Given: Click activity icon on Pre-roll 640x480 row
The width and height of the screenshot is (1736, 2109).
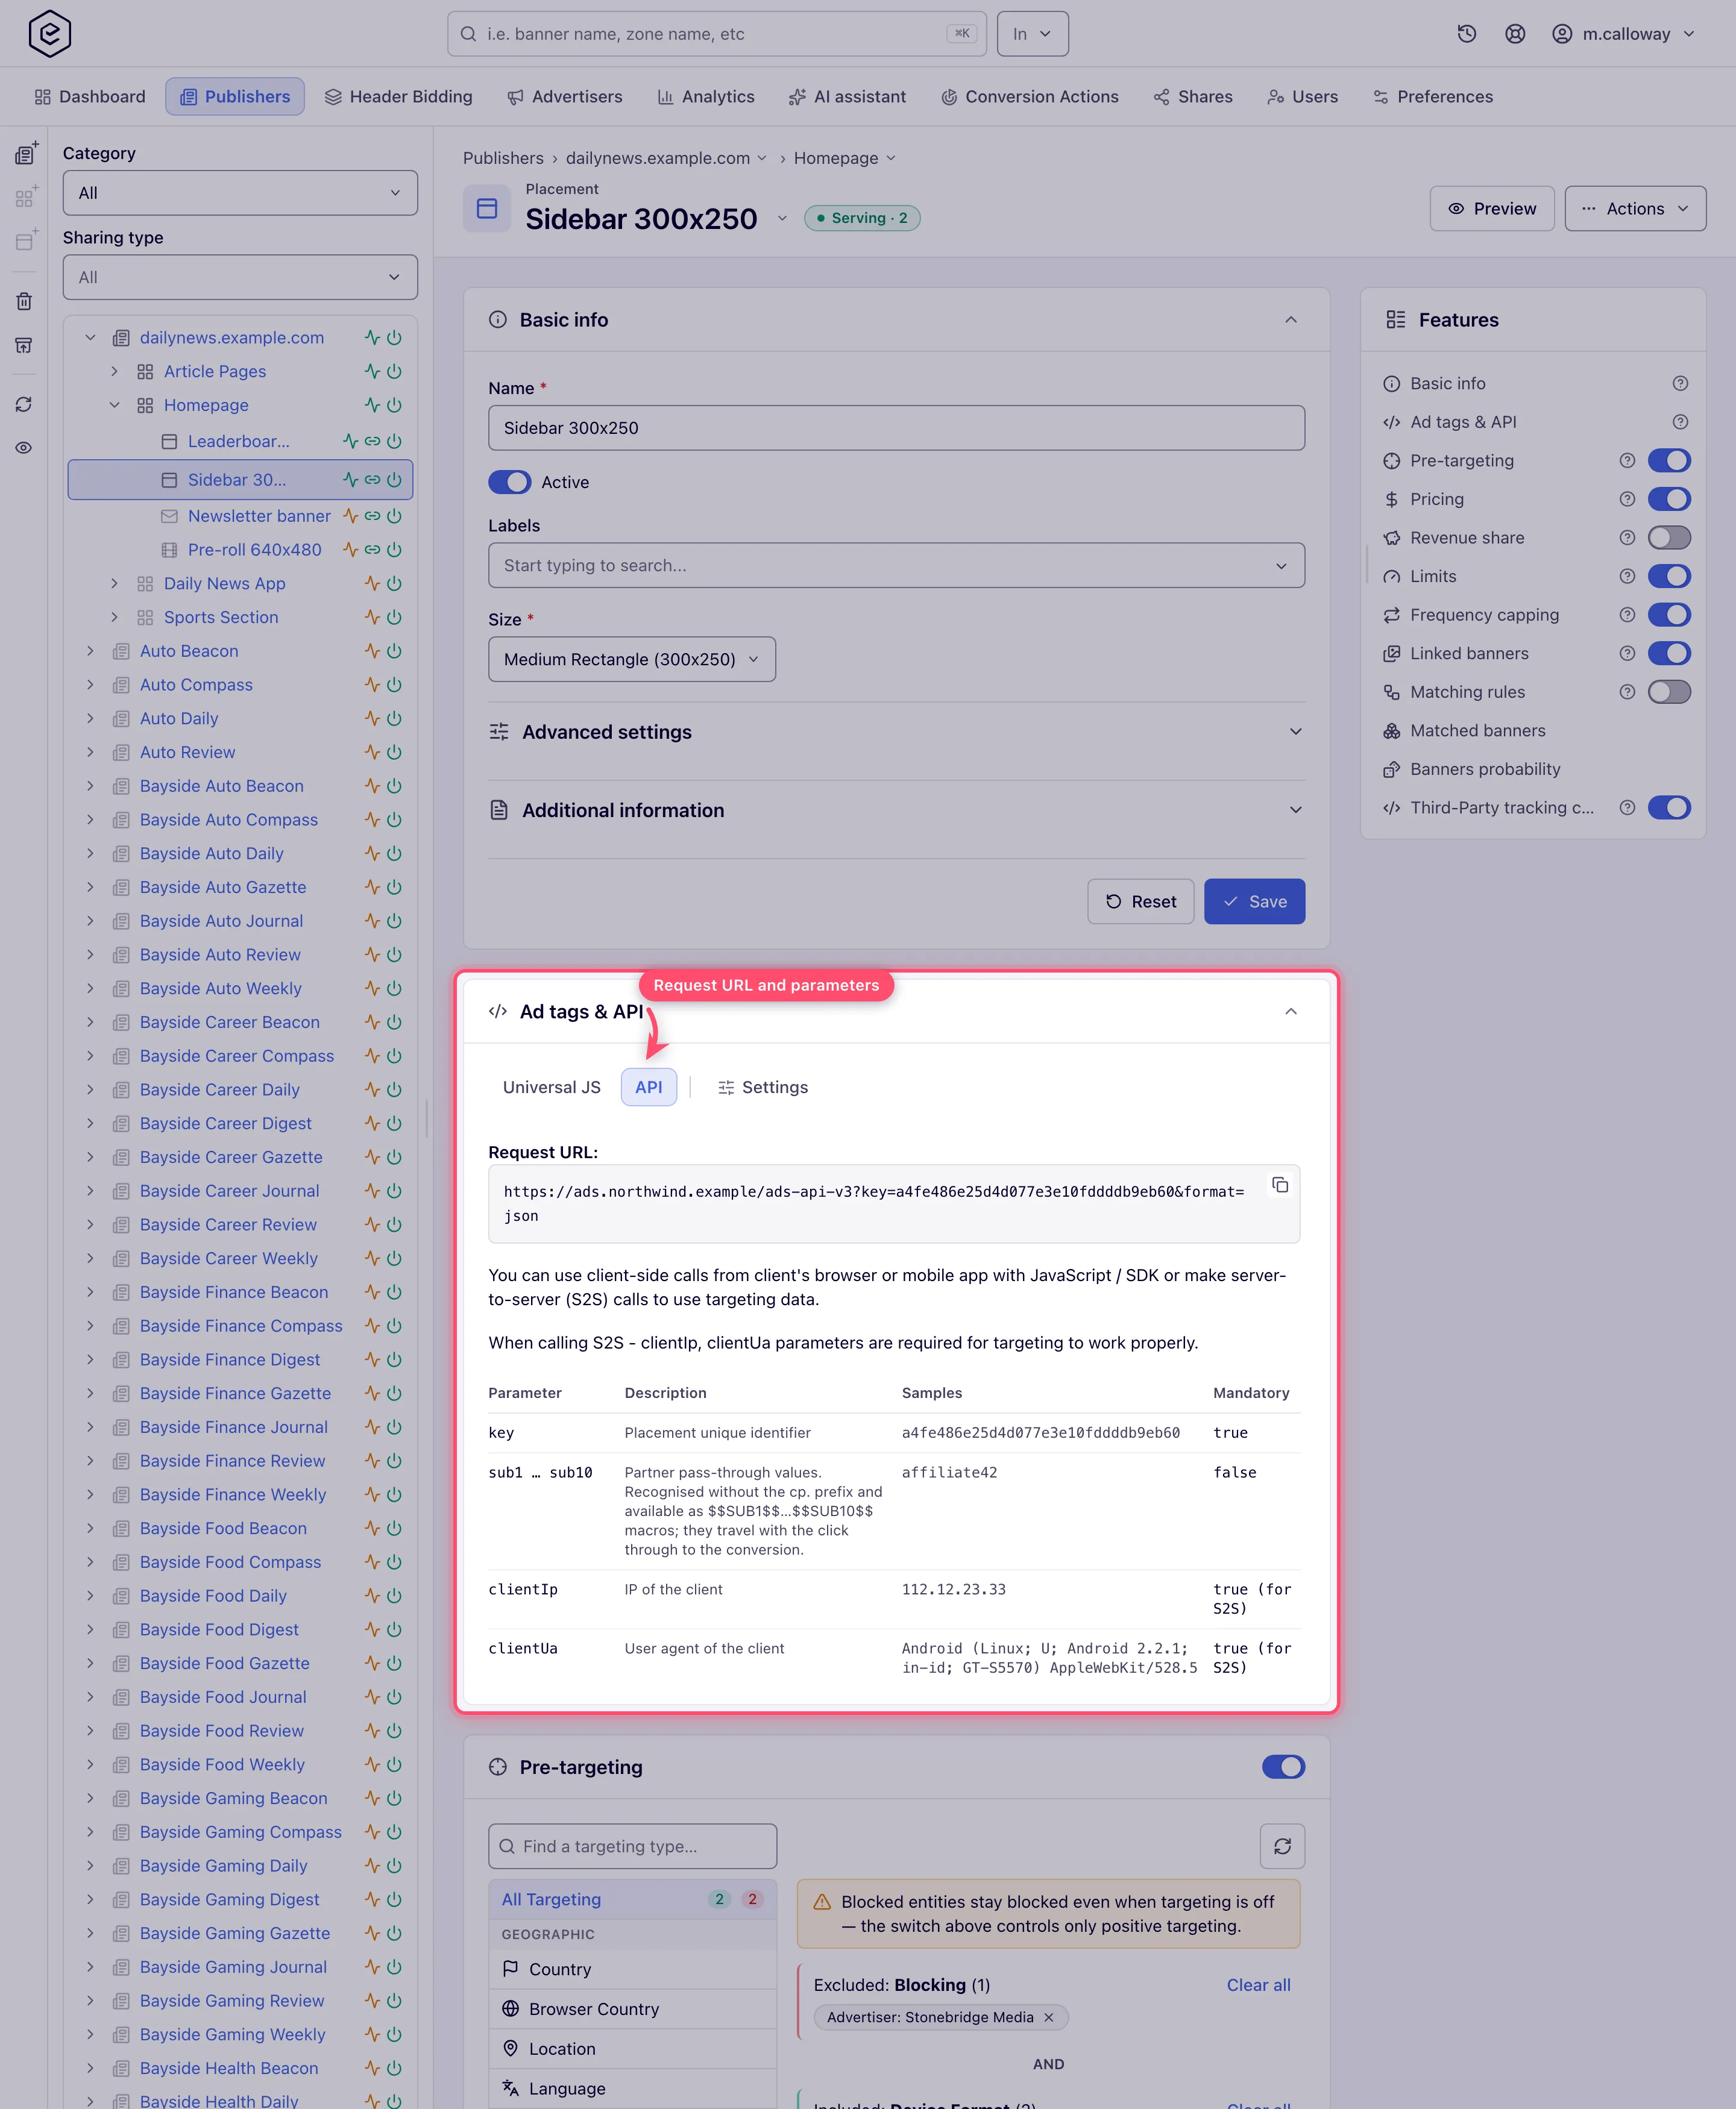Looking at the screenshot, I should point(351,550).
